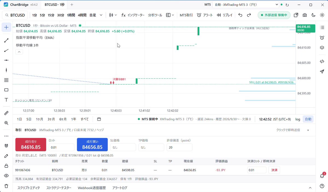328x192 pixels.
Task: Open the chart type candlestick dropdown
Action: pos(113,15)
